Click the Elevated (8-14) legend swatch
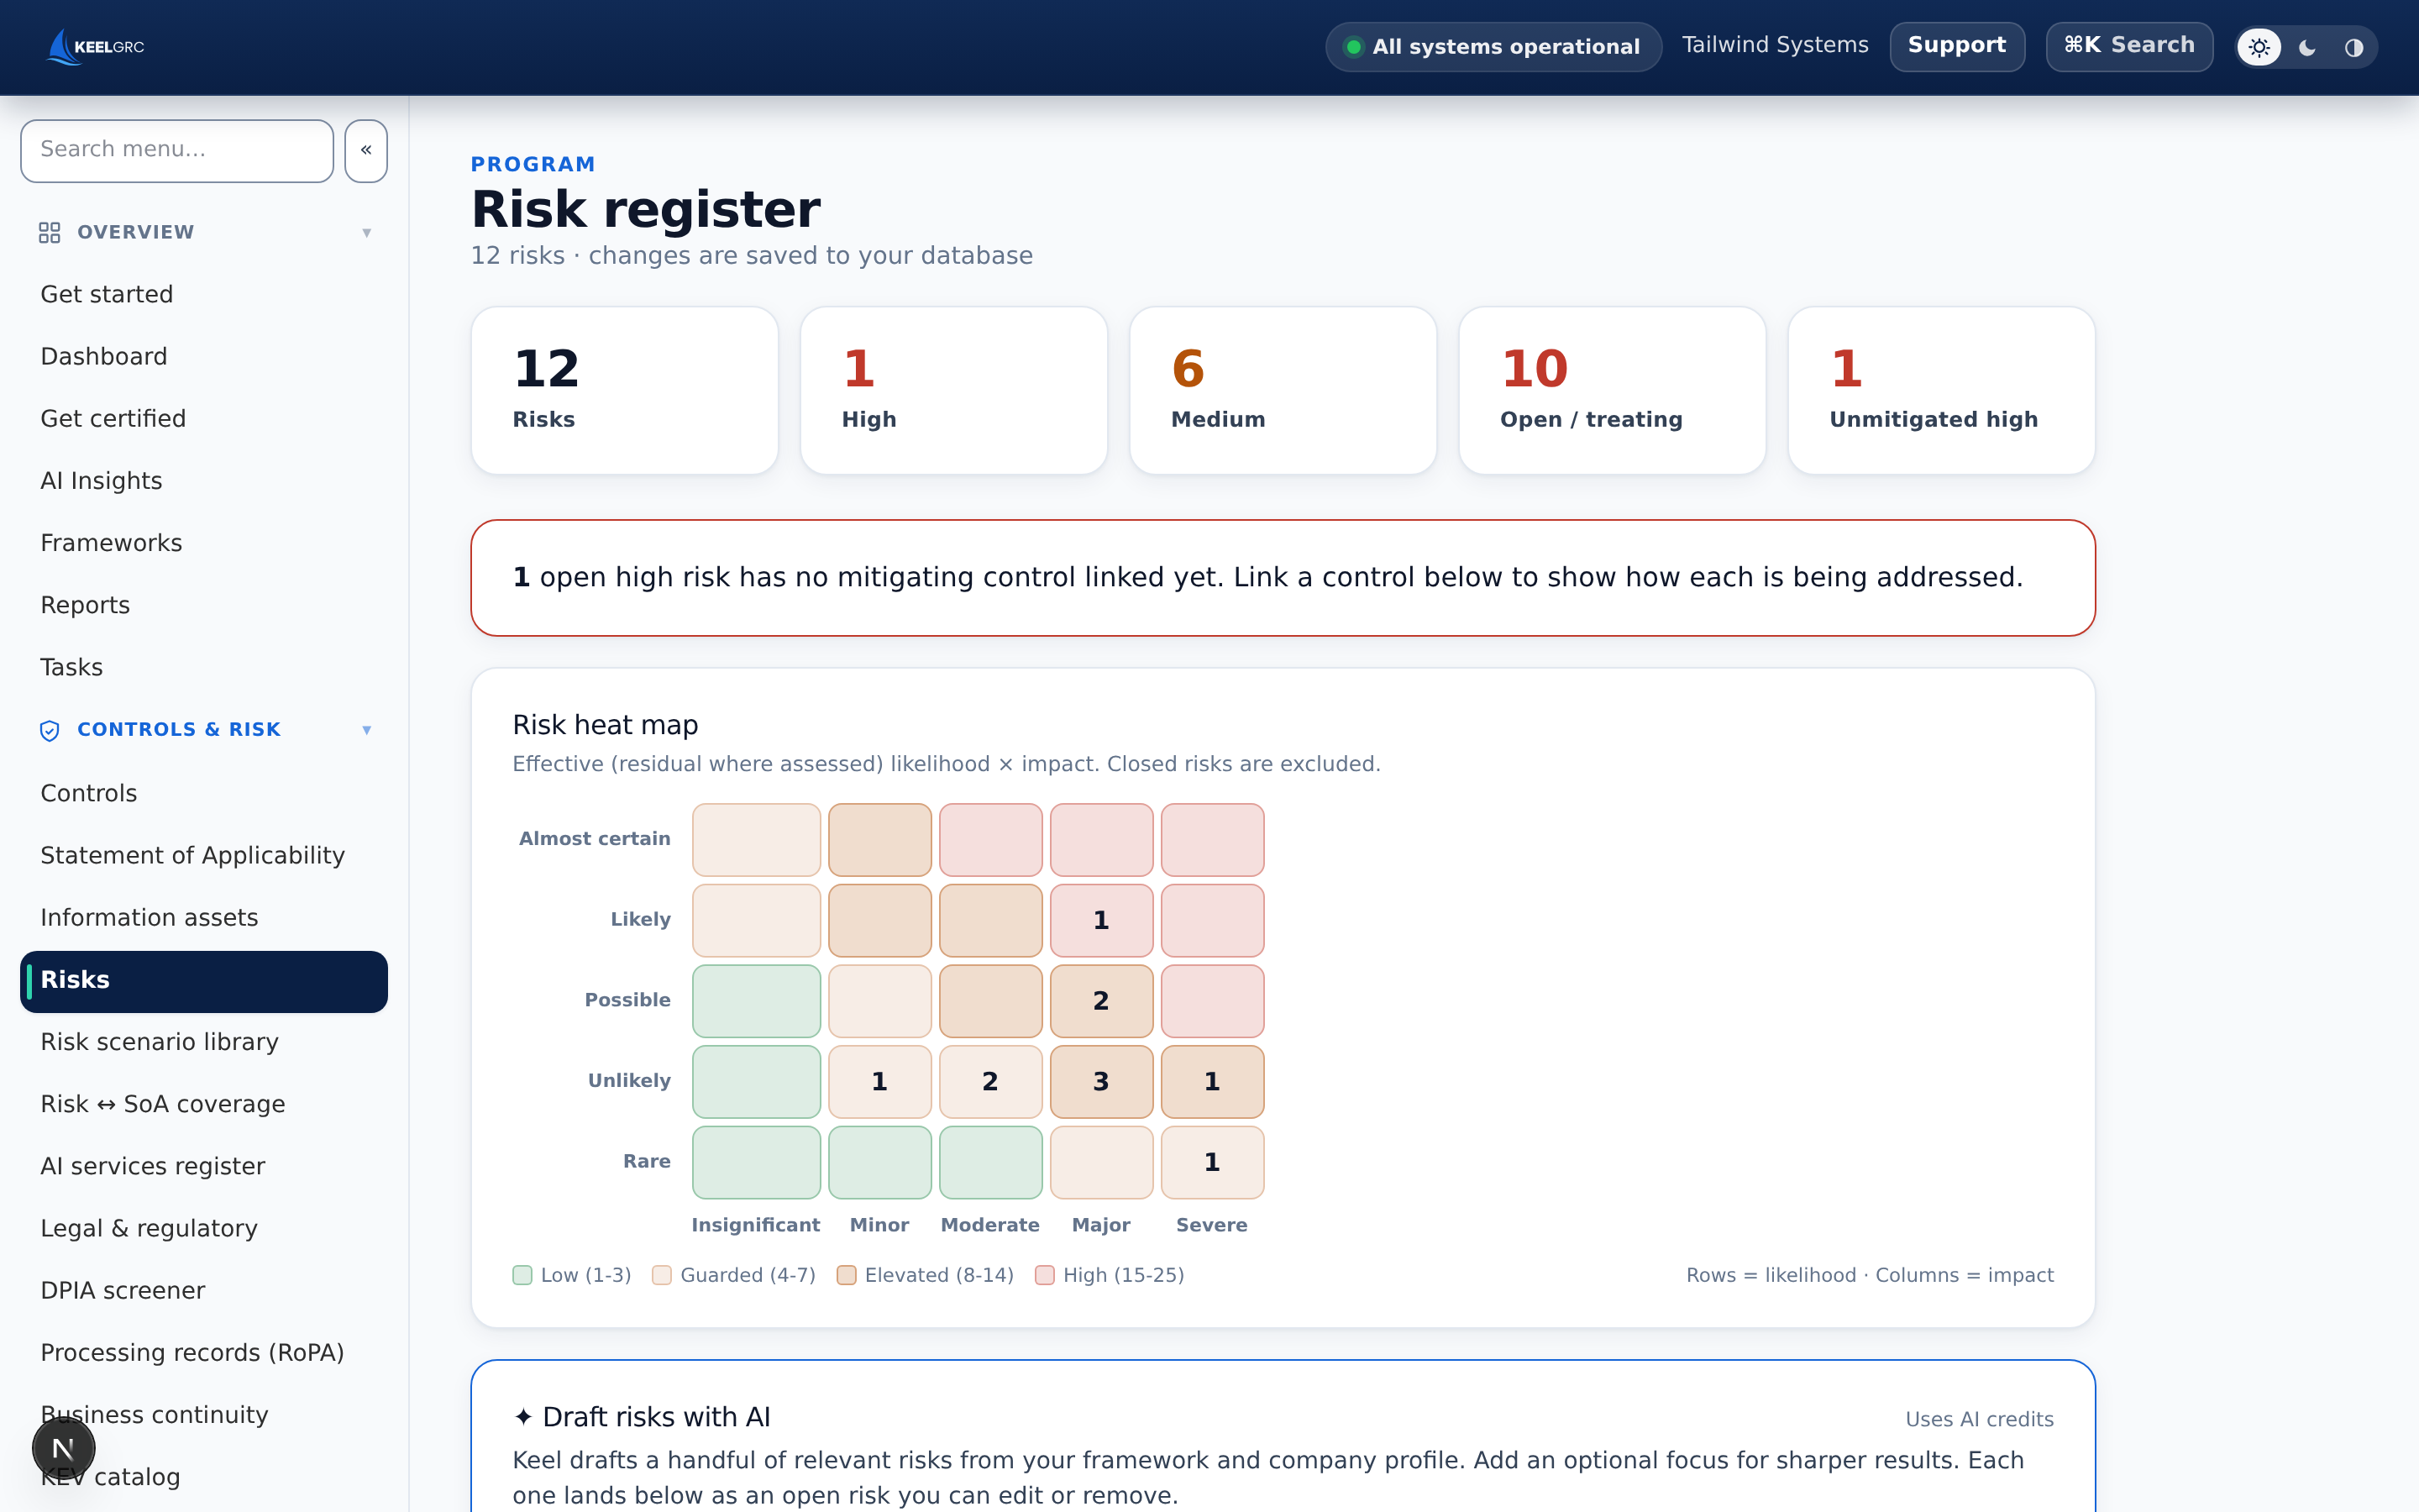The height and width of the screenshot is (1512, 2419). pyautogui.click(x=846, y=1275)
